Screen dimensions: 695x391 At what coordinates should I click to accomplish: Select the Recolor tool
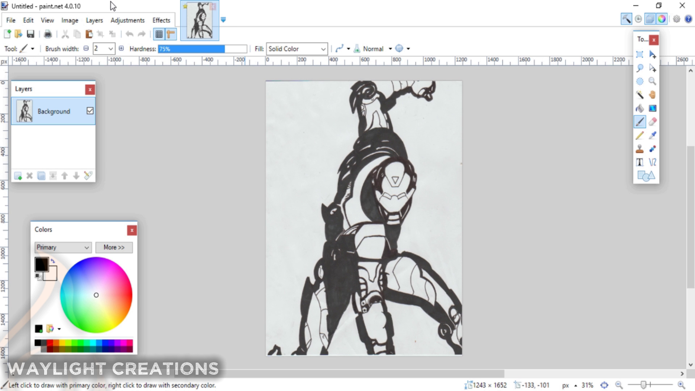652,149
